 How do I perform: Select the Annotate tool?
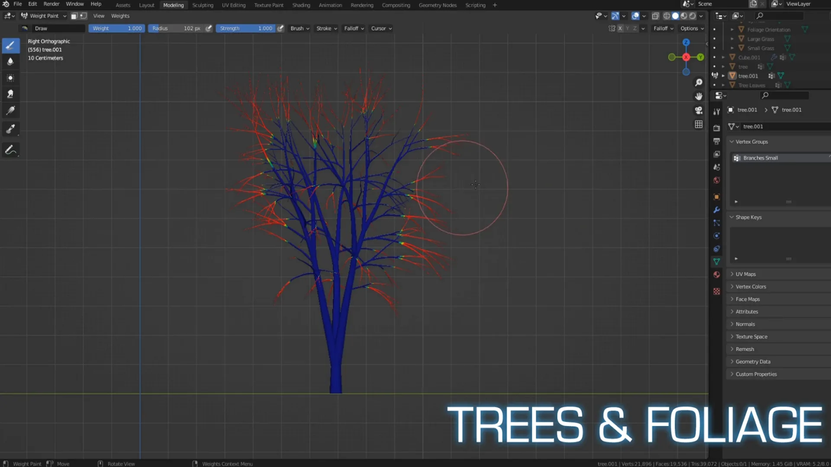point(11,150)
